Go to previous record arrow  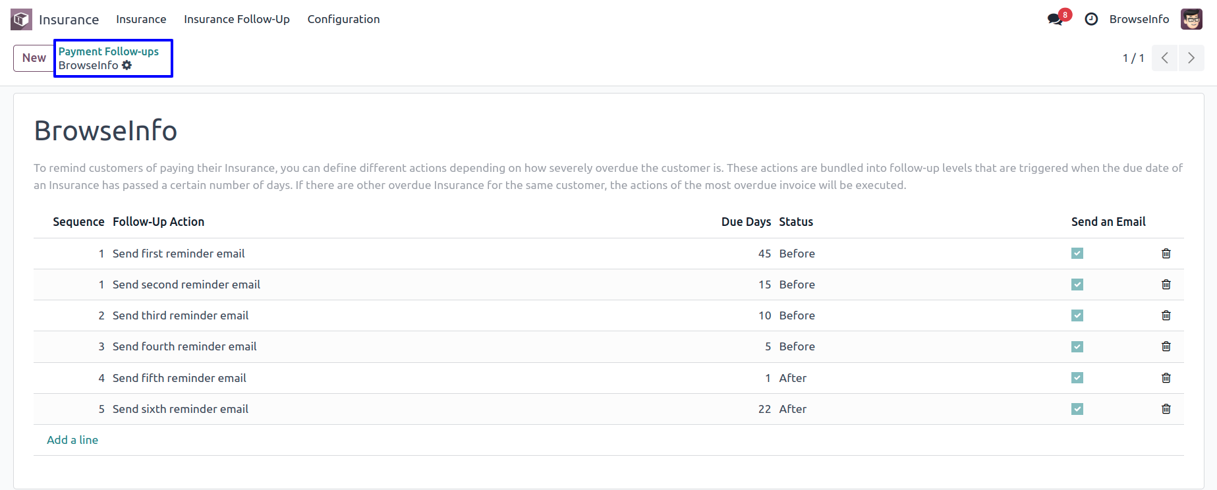click(x=1165, y=58)
